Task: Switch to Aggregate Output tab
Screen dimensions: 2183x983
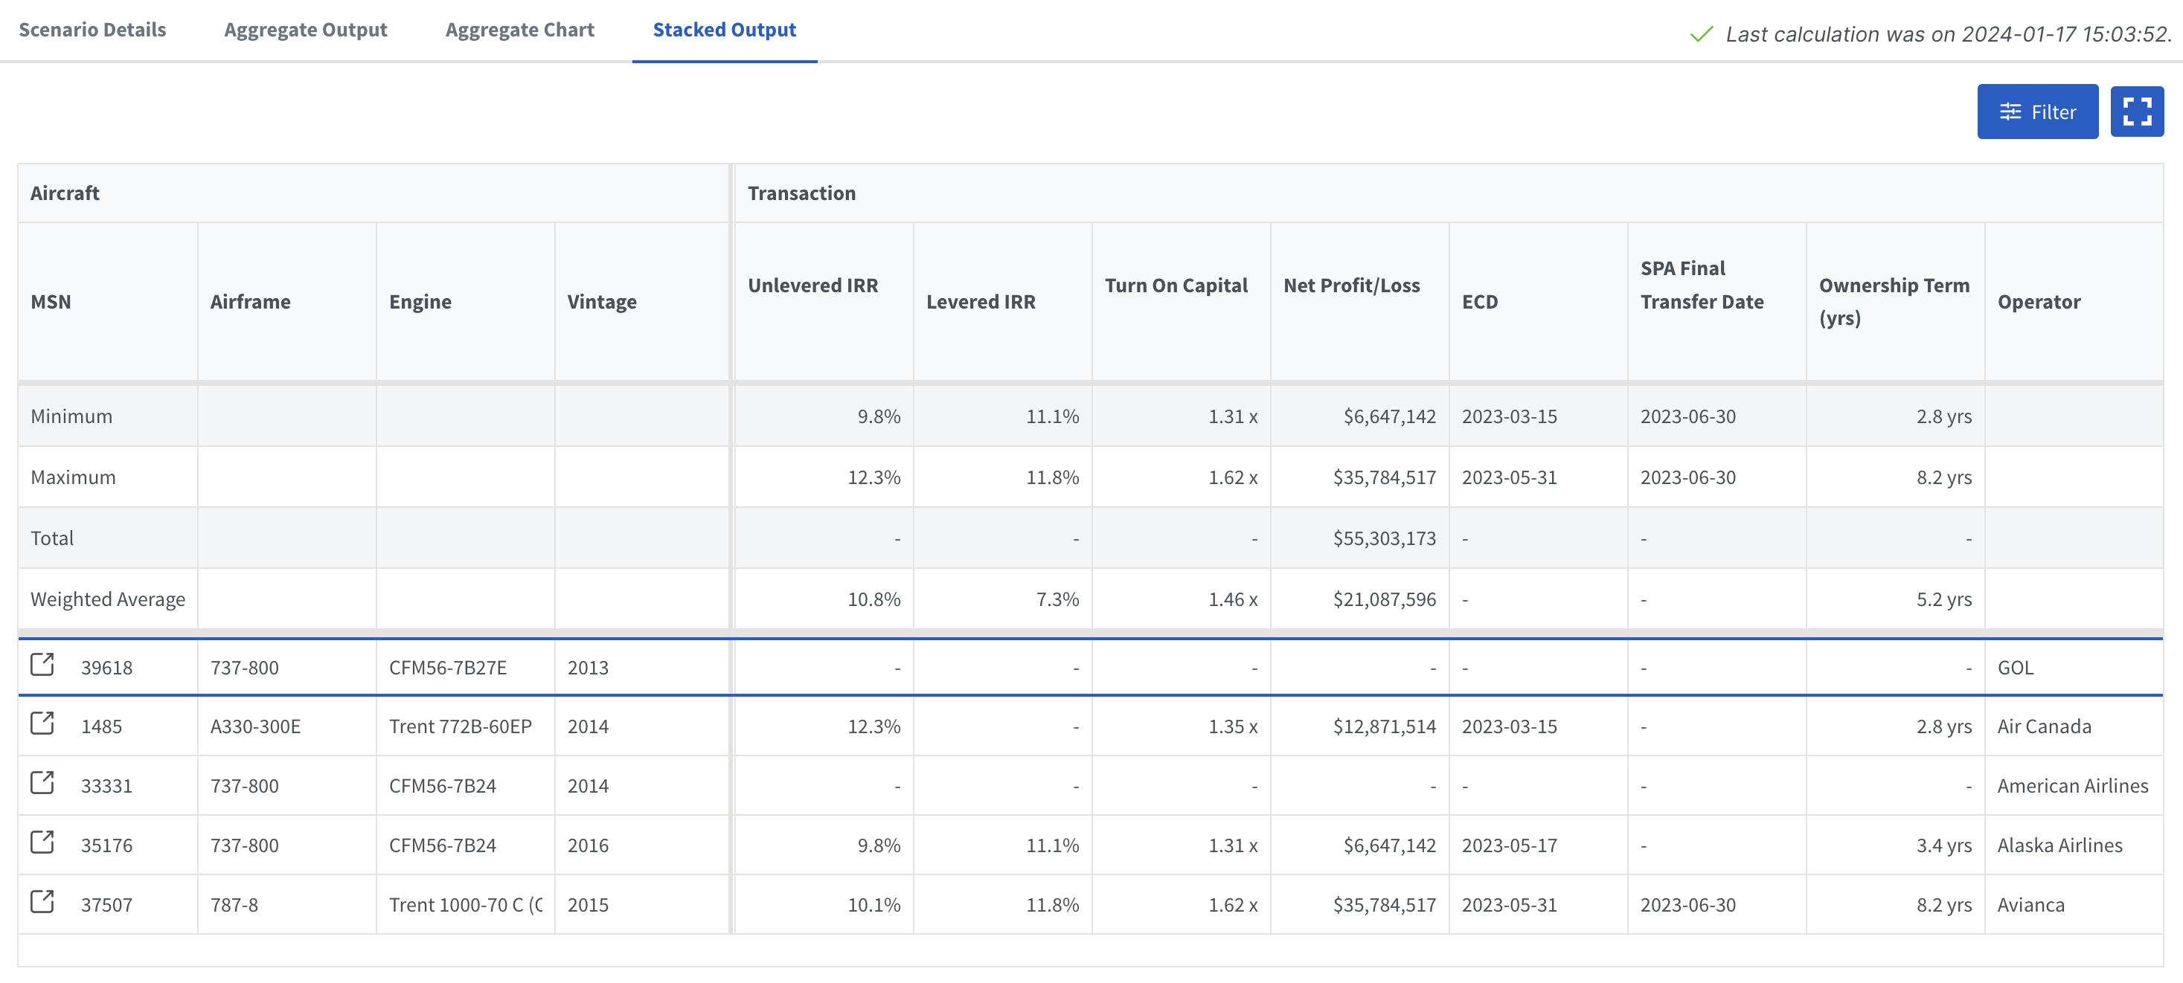Action: [x=305, y=30]
